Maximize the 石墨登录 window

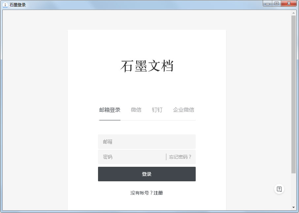click(277, 4)
